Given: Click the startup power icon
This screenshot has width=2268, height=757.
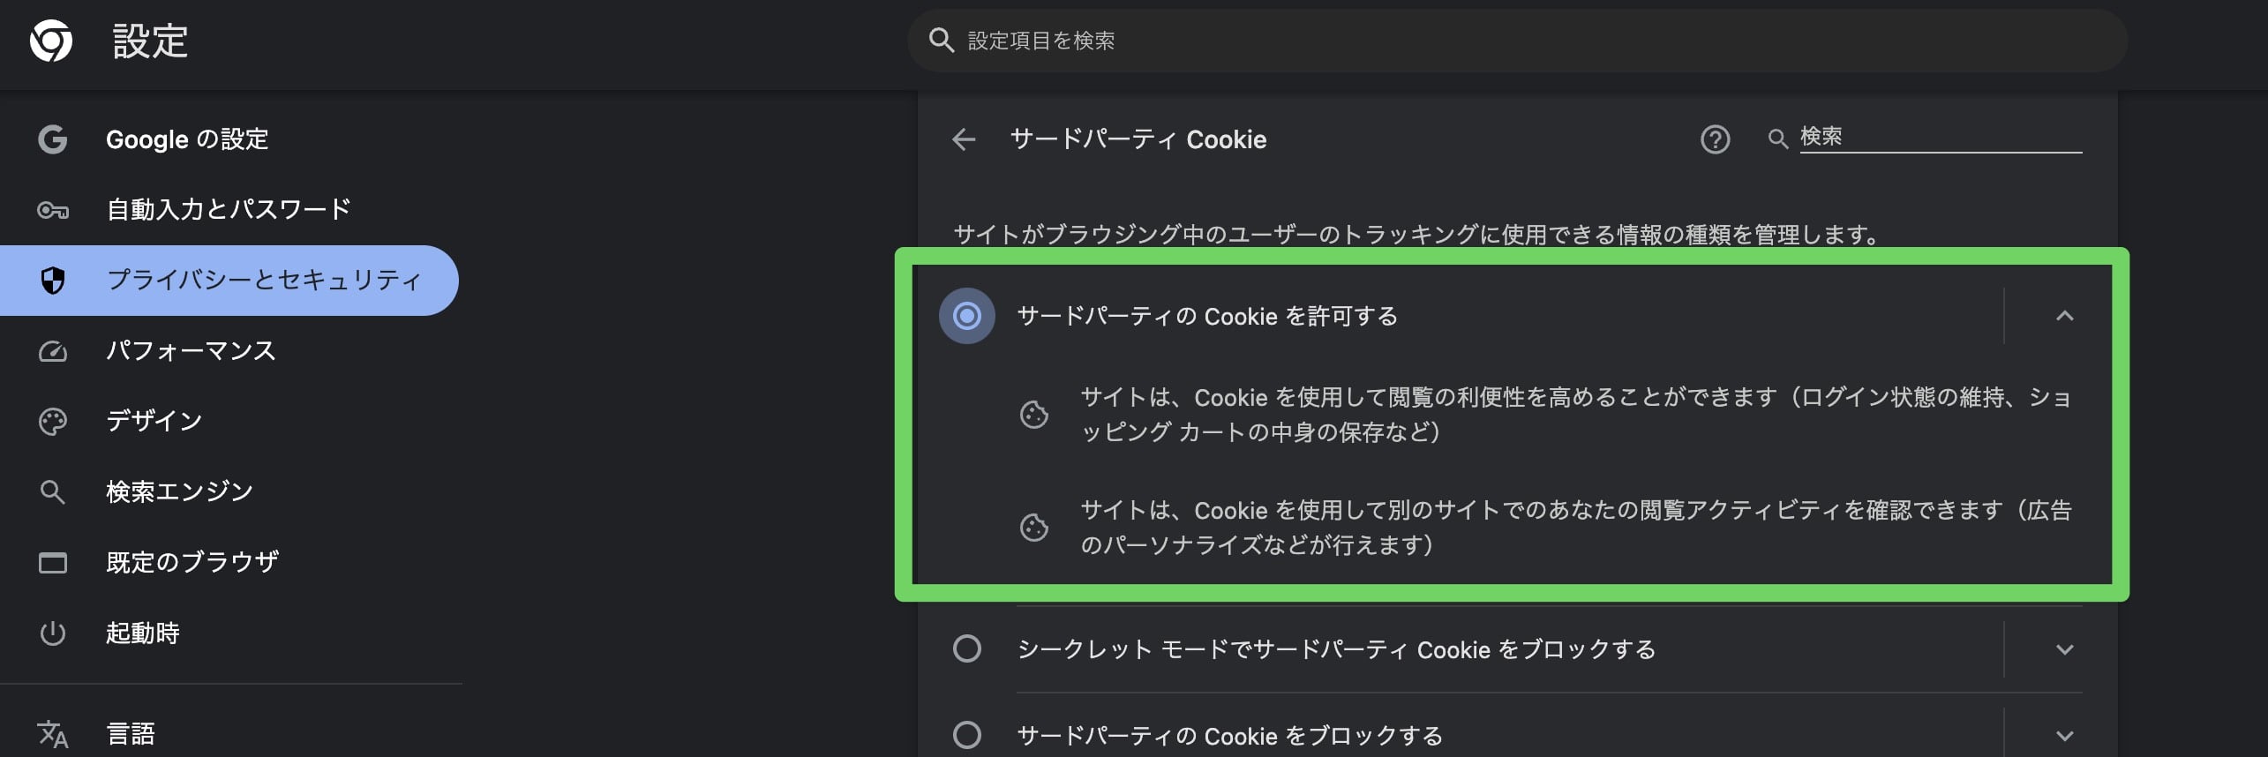Looking at the screenshot, I should [x=53, y=633].
